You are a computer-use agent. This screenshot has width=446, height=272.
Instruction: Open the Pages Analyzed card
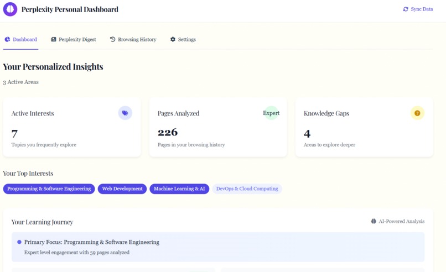coord(218,127)
